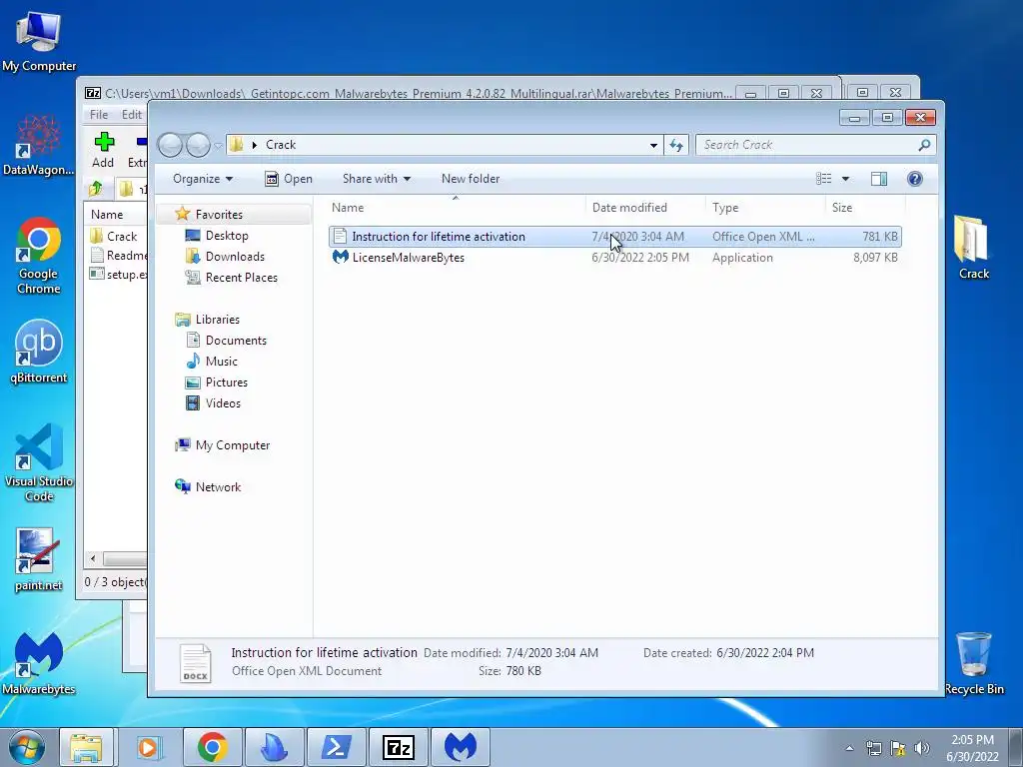The image size is (1023, 767).
Task: Switch to 7-Zip in the taskbar
Action: (398, 747)
